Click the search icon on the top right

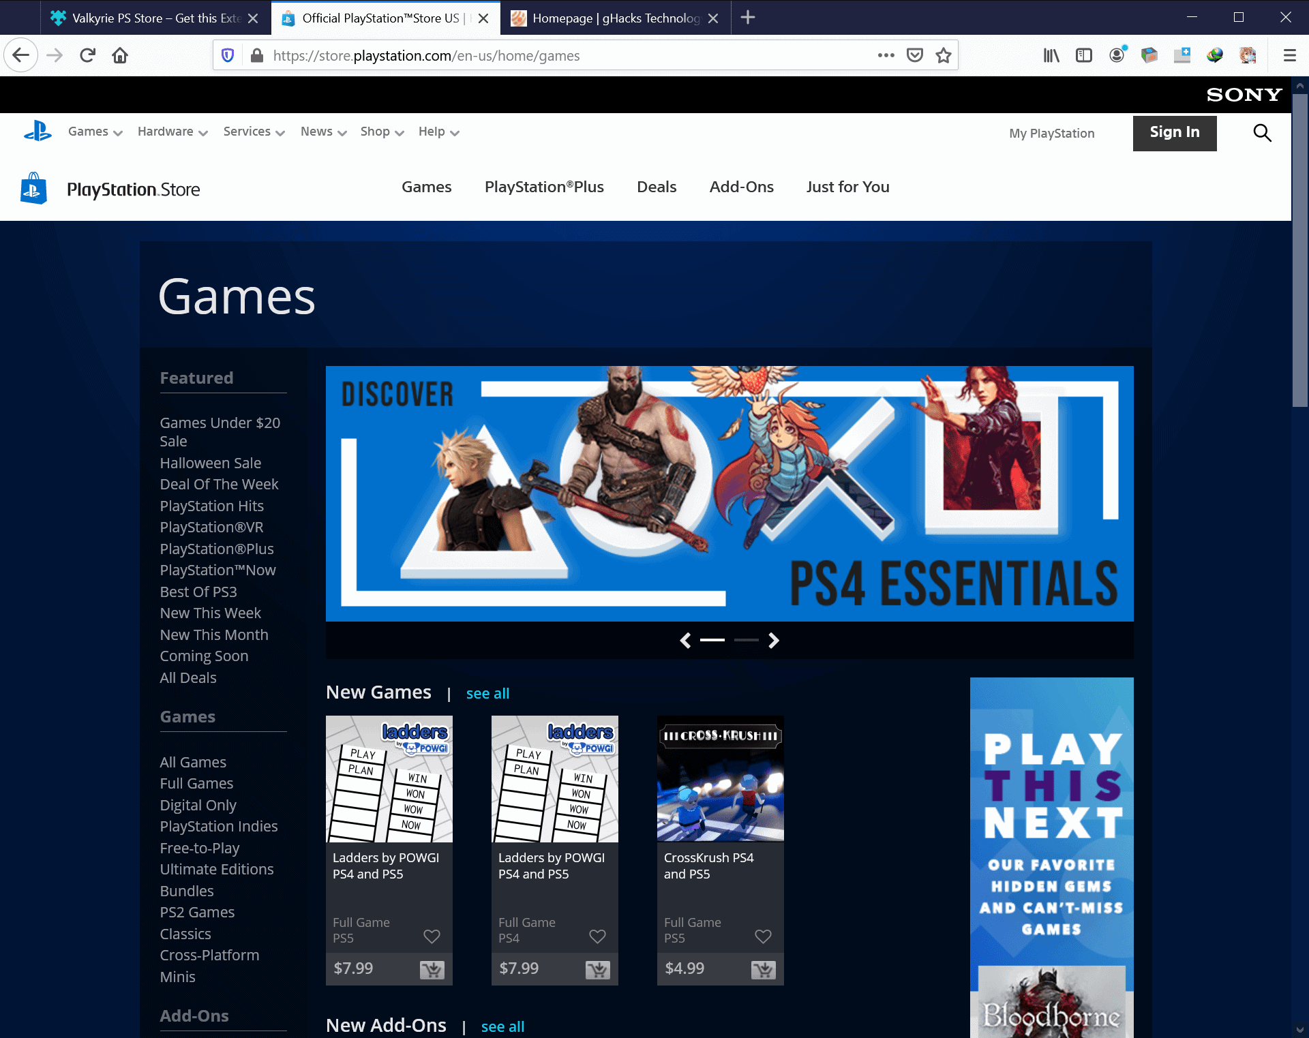(x=1262, y=132)
